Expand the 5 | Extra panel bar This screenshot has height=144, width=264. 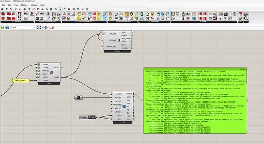pos(204,22)
